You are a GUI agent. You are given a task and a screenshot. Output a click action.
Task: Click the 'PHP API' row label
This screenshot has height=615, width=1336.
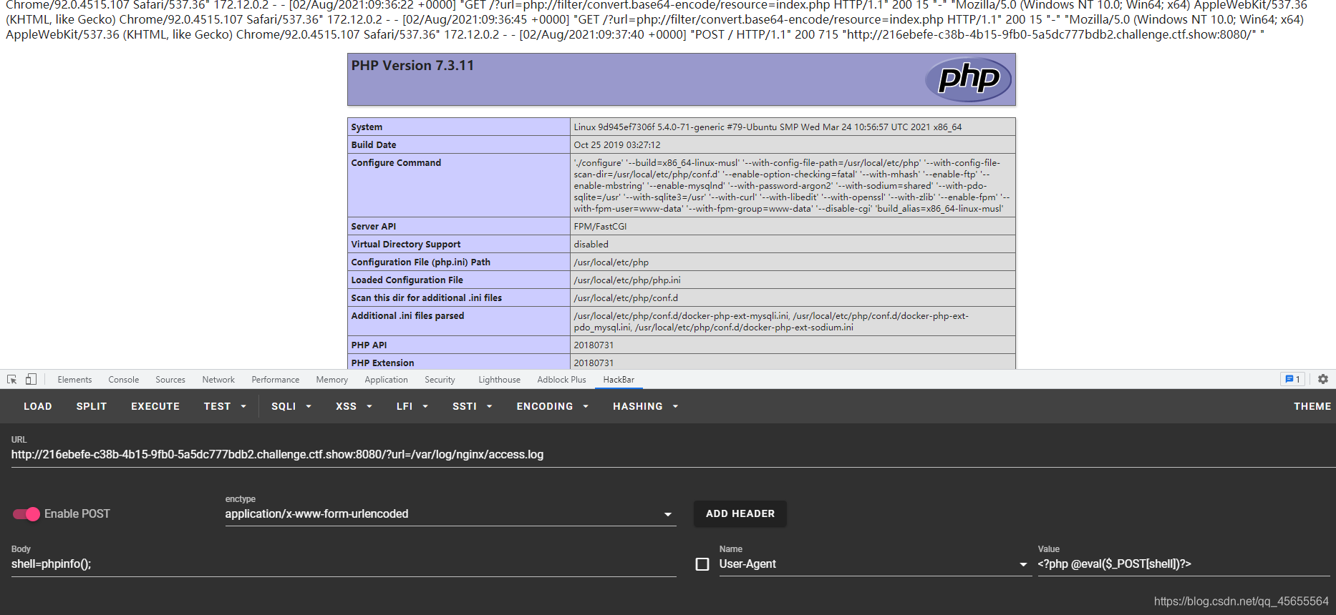[369, 345]
